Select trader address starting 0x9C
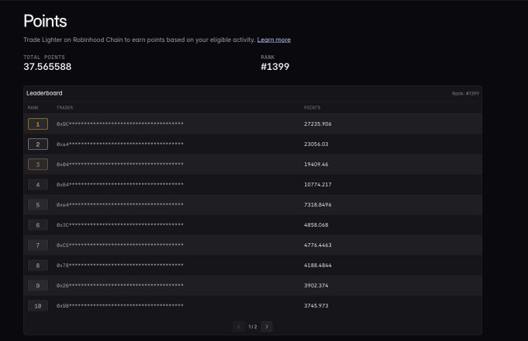 (120, 124)
